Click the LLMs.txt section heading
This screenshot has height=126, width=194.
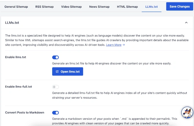point(12,23)
